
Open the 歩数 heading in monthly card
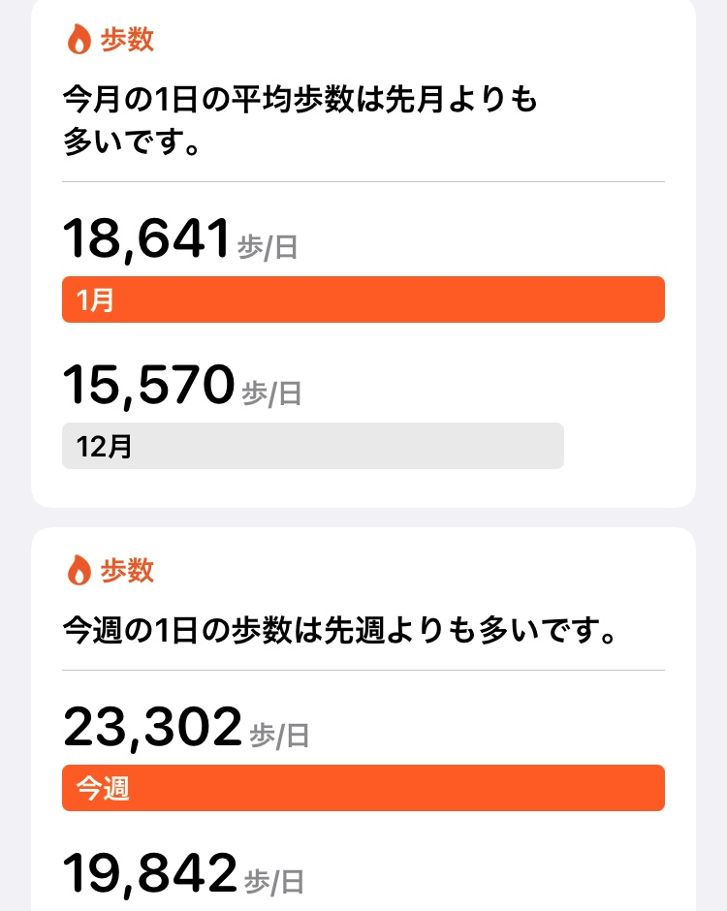(127, 40)
